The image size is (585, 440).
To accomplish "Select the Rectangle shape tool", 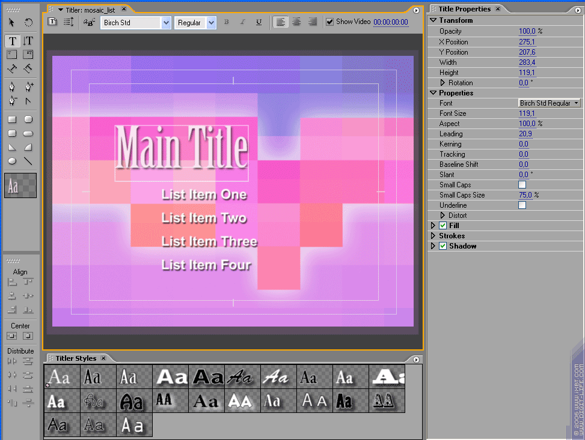I will 12,119.
